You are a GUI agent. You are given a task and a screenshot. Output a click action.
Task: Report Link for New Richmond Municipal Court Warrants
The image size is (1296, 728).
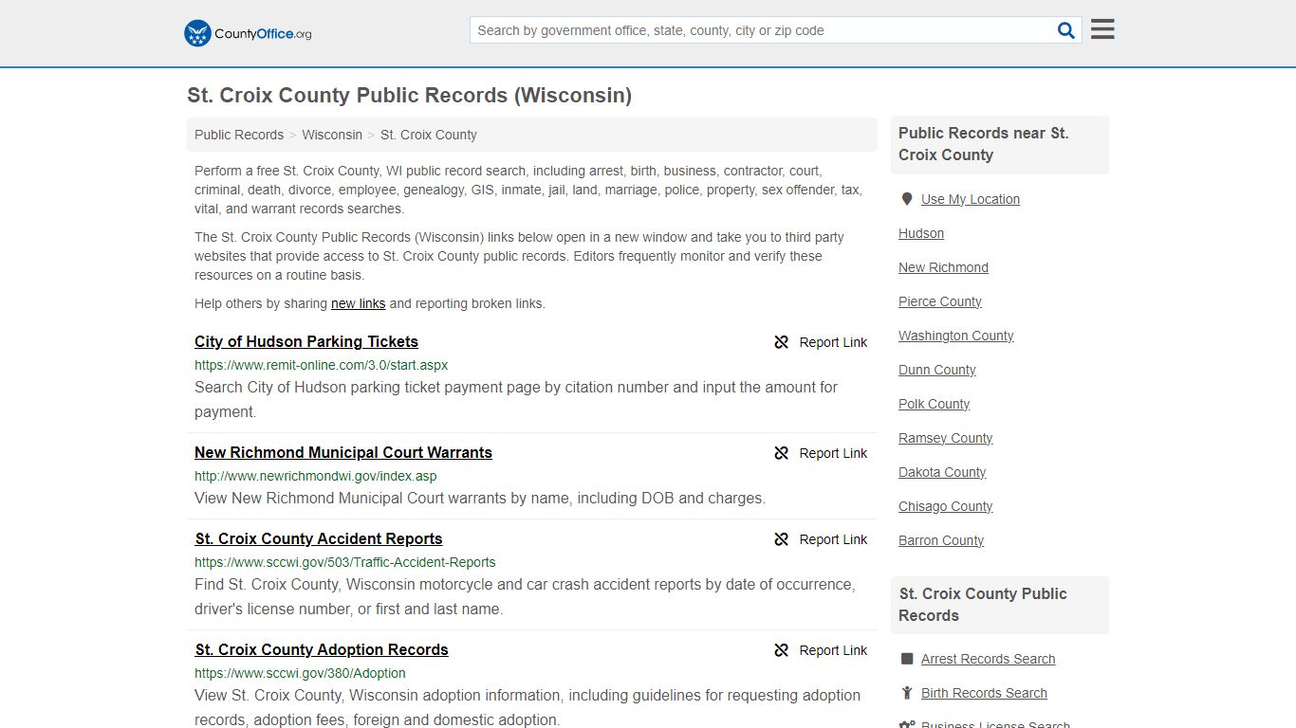click(x=833, y=453)
